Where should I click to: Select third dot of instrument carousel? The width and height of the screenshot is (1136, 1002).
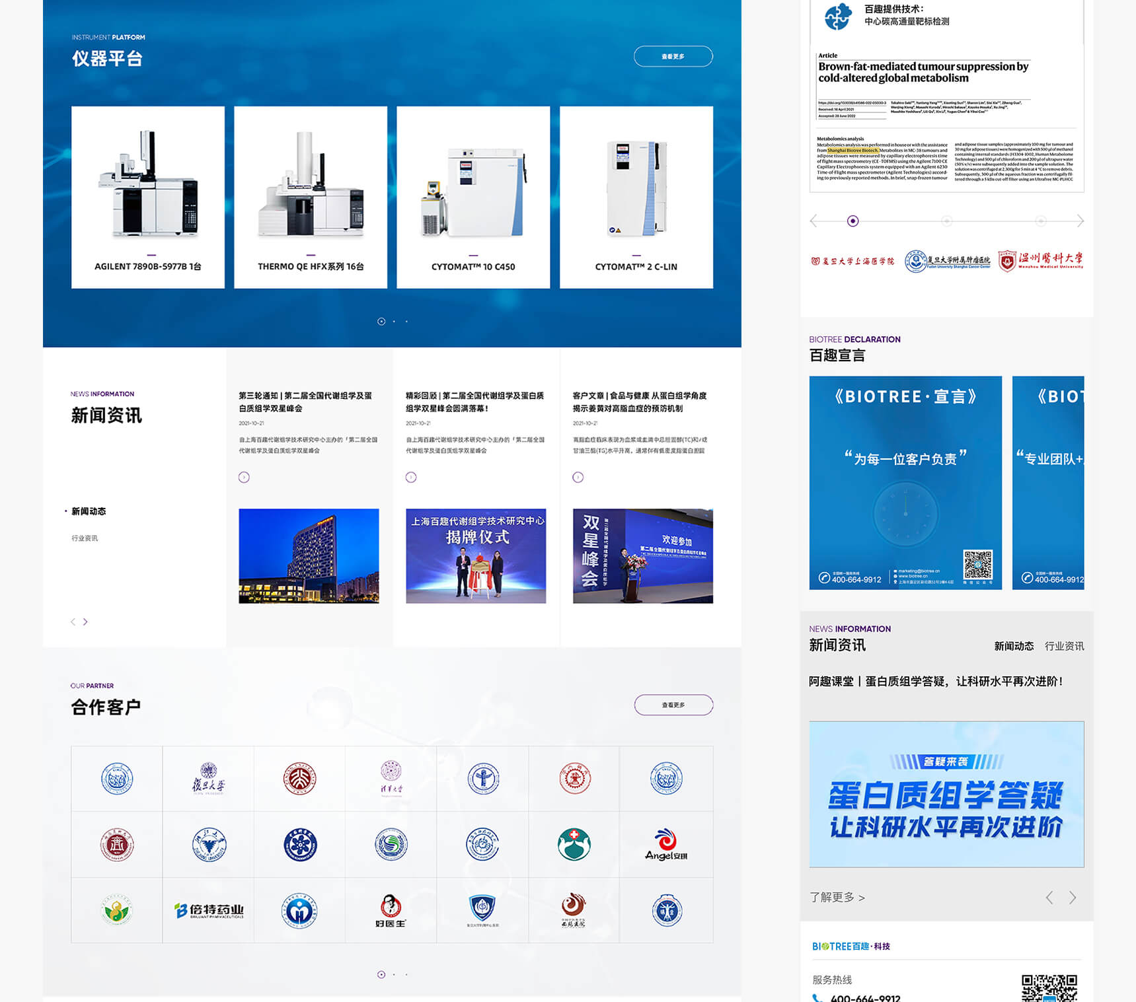click(x=406, y=321)
